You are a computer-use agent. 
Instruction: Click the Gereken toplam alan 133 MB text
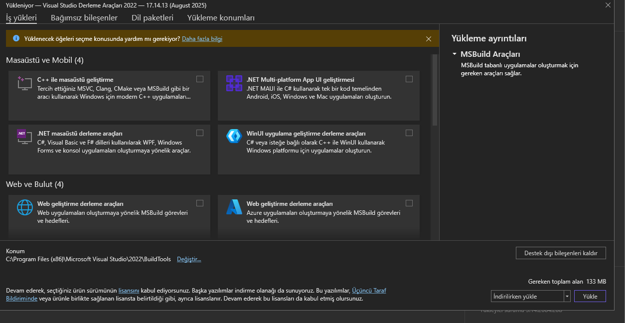(567, 281)
